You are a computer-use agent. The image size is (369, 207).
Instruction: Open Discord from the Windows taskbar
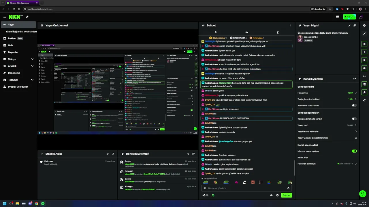(x=30, y=204)
